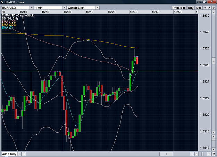
Task: Click the blue arrow marker near 16:03
Action: click(x=76, y=125)
